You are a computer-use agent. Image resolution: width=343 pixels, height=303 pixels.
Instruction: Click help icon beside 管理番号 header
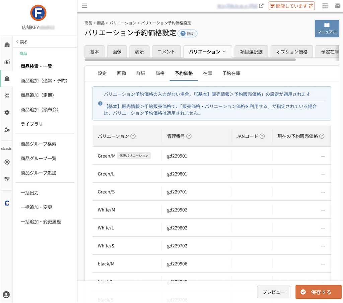[189, 136]
